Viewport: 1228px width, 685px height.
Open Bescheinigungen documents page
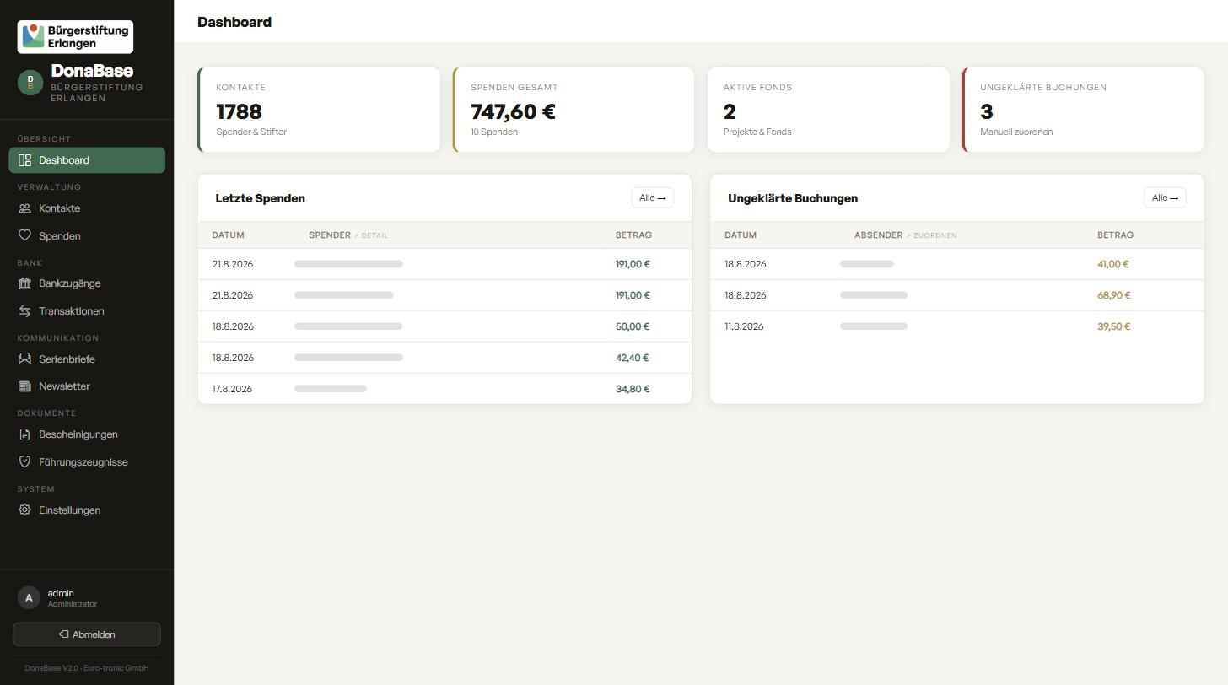pos(87,434)
